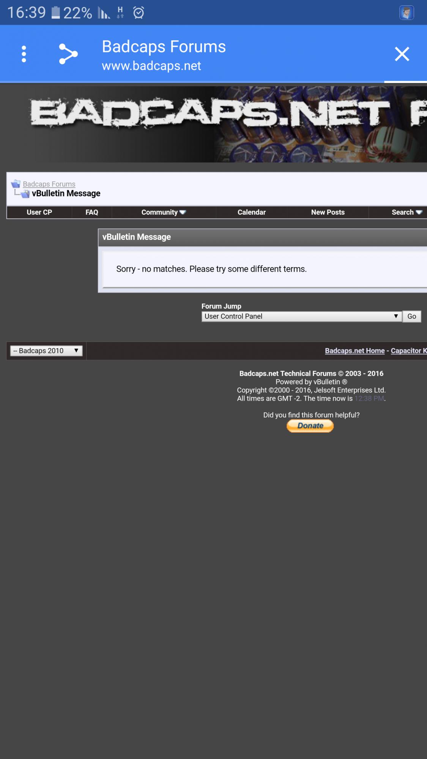Image resolution: width=427 pixels, height=759 pixels.
Task: Open the New Posts menu item
Action: 328,213
